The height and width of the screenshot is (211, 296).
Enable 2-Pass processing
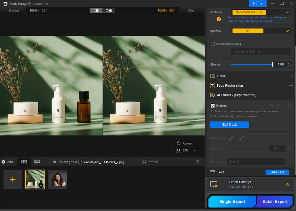213,44
